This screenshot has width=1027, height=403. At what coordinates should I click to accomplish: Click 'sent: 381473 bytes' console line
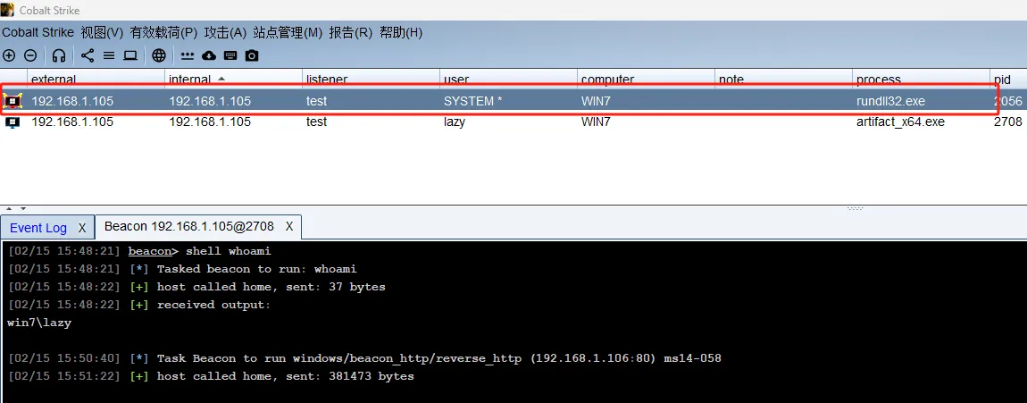tap(210, 376)
